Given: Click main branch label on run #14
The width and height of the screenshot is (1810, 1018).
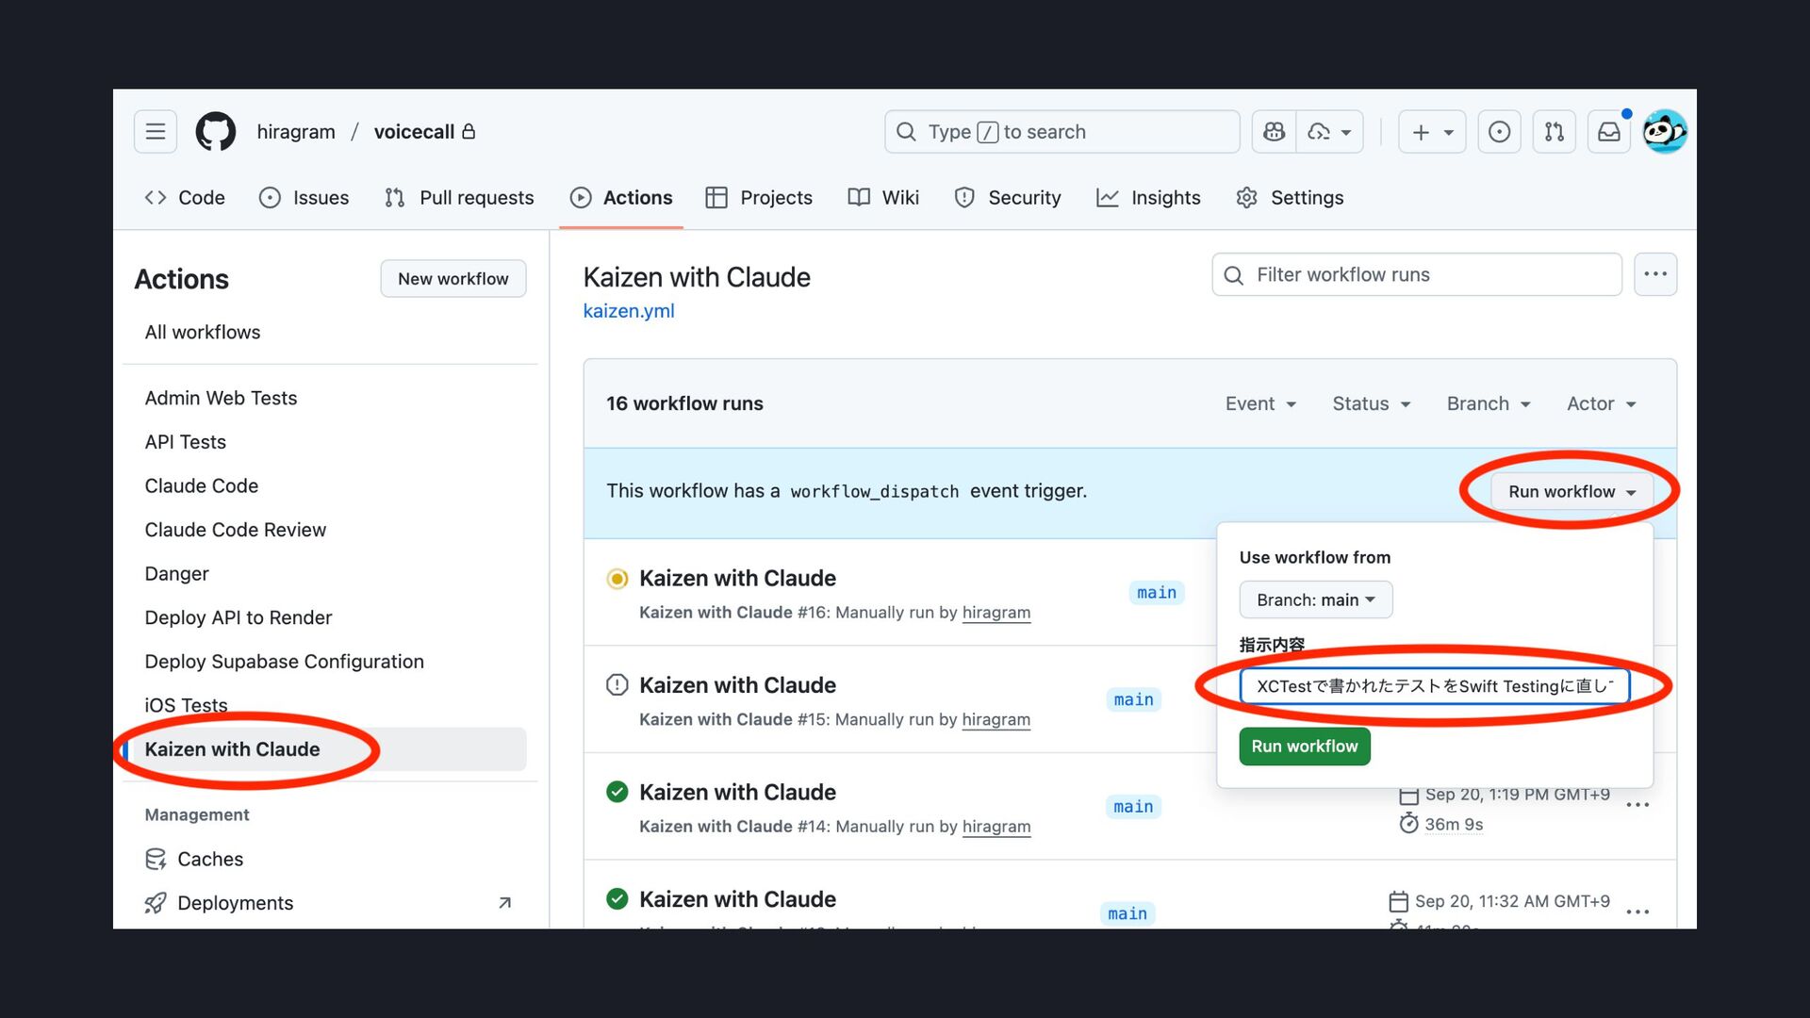Looking at the screenshot, I should pyautogui.click(x=1133, y=807).
